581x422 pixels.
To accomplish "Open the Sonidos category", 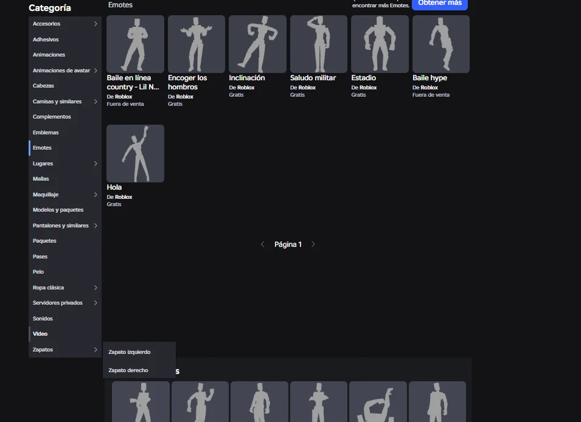I will tap(43, 319).
